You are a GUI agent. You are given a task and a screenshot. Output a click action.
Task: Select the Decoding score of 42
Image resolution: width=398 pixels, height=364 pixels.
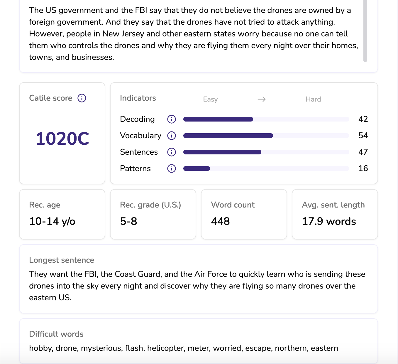[x=364, y=119]
